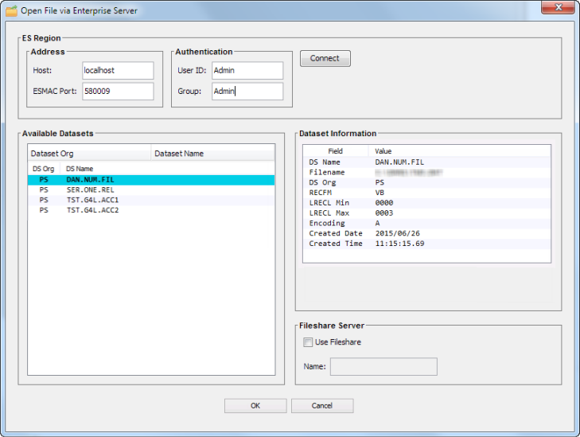Click the Fileshare Name input field
580x437 pixels.
coord(383,367)
